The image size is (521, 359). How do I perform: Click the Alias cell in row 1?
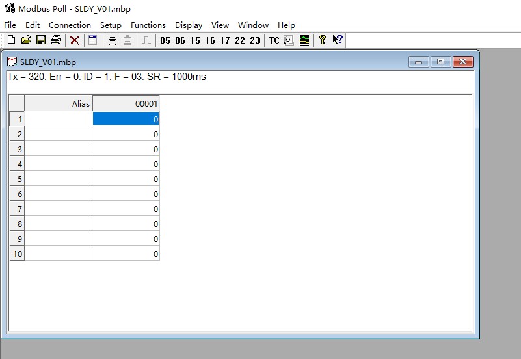58,119
